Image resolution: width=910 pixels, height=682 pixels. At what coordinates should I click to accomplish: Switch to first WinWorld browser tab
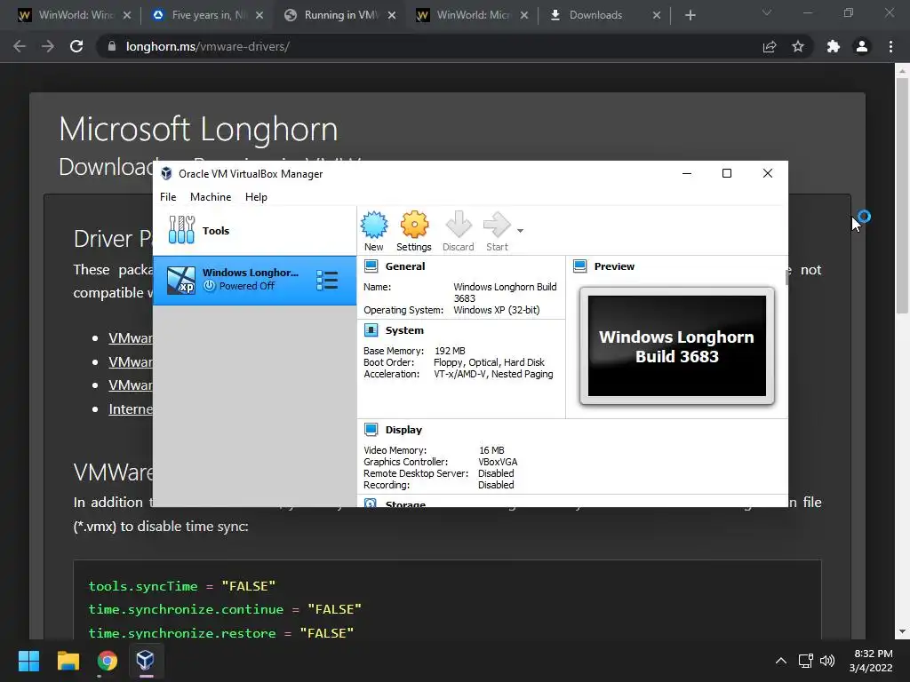point(75,15)
